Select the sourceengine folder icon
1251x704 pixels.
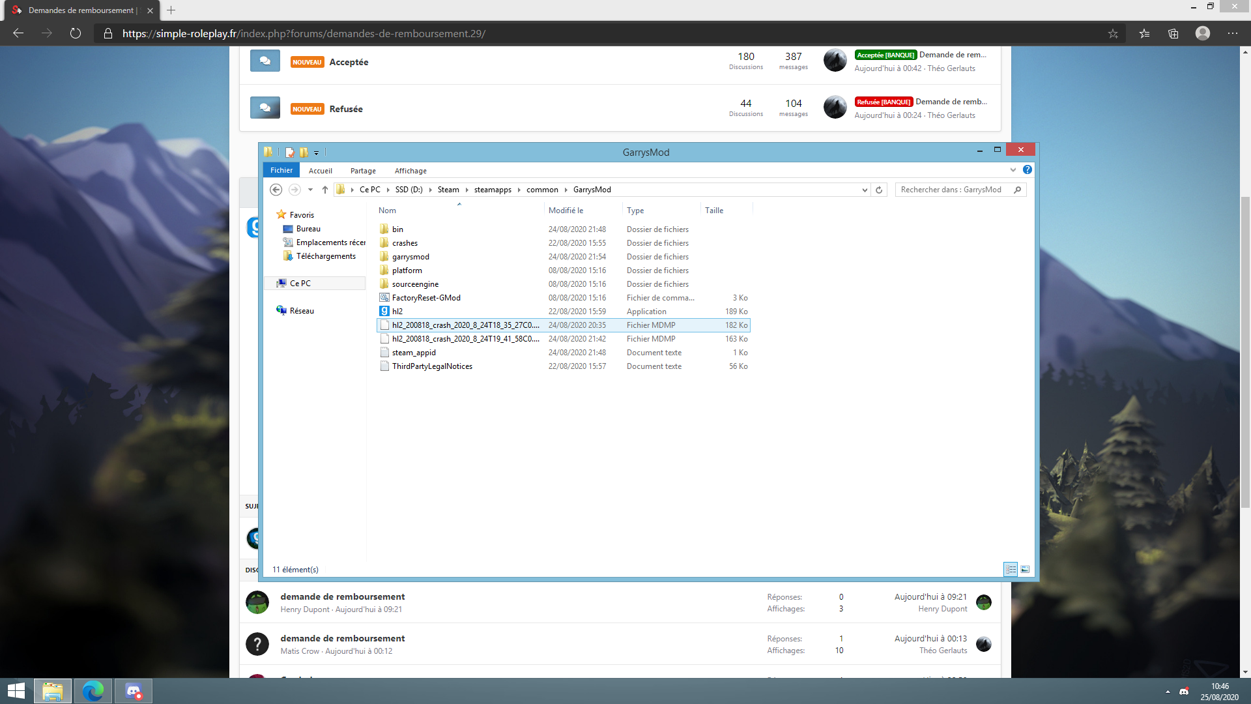384,284
